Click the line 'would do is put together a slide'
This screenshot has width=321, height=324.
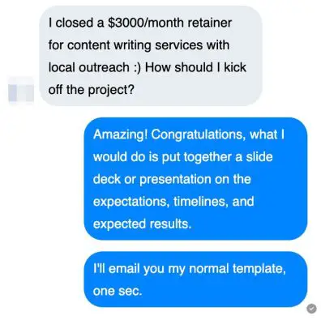point(183,157)
